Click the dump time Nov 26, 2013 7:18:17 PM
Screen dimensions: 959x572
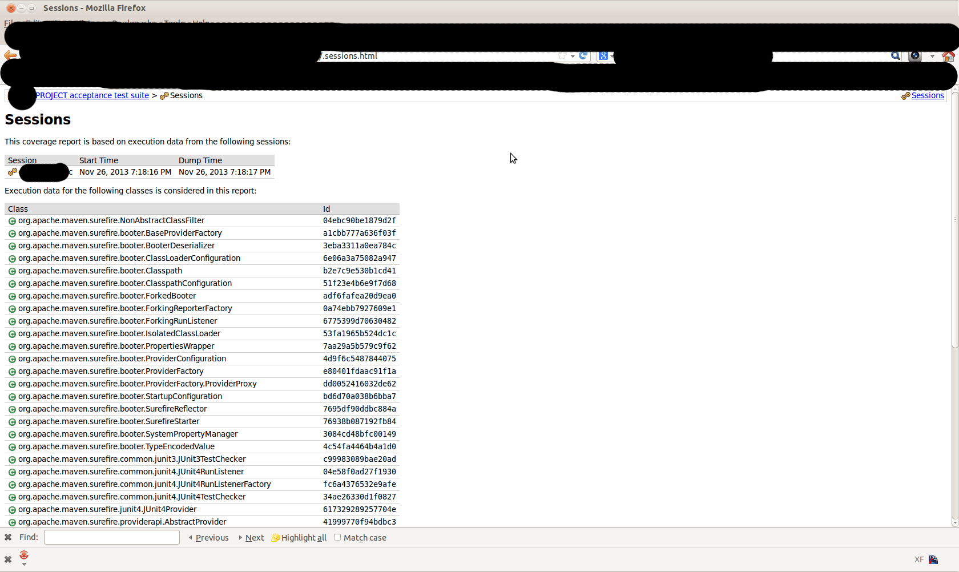pos(225,172)
